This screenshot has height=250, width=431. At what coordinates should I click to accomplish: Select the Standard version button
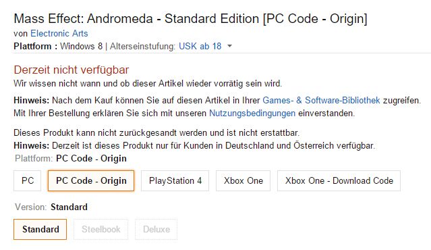[x=40, y=229]
